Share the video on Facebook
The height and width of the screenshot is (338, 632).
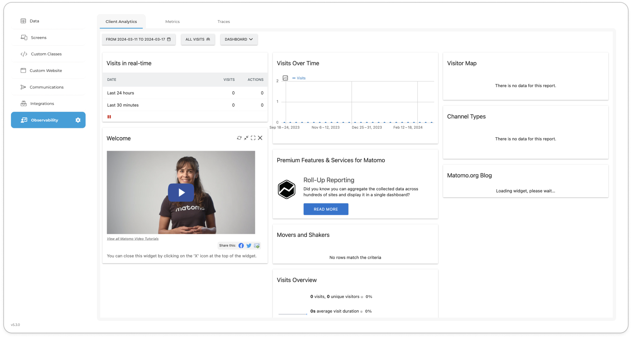pos(241,246)
